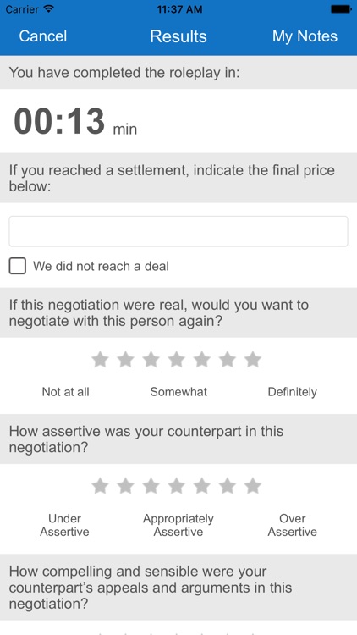
Task: Rate negotiate-again question with first star
Action: (100, 359)
